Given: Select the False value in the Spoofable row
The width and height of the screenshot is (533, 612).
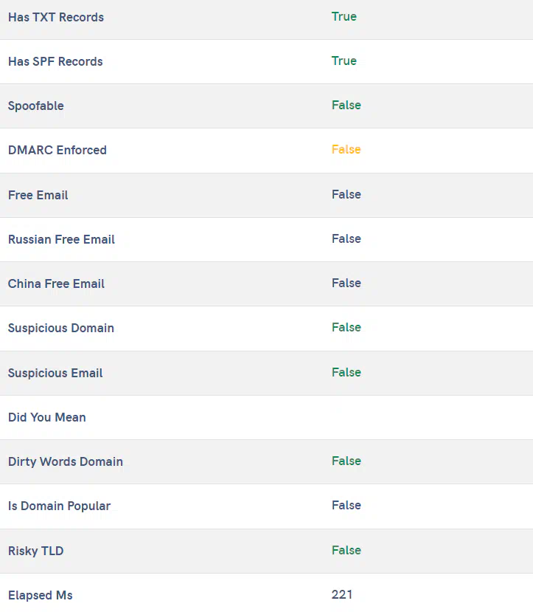Looking at the screenshot, I should pyautogui.click(x=346, y=105).
